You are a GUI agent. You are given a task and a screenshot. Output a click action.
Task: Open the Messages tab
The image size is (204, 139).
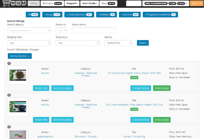click(x=52, y=3)
